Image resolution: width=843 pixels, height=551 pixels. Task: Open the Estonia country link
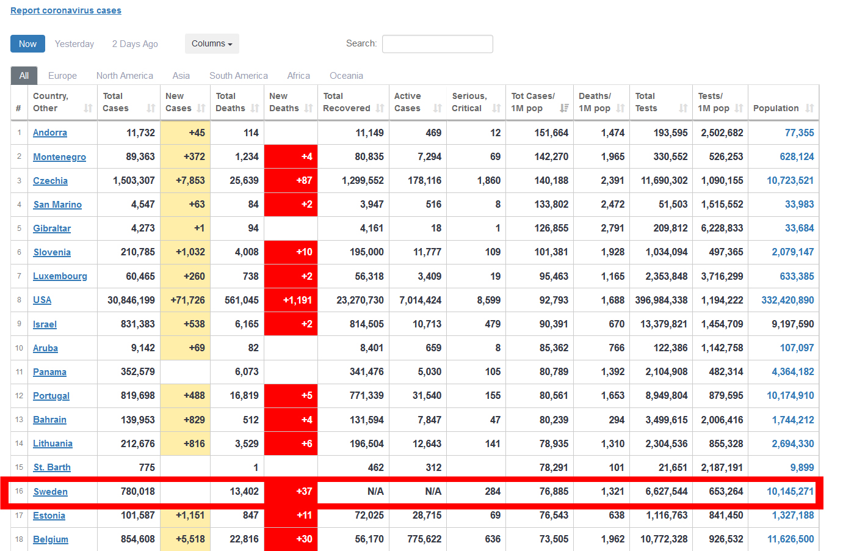[49, 516]
